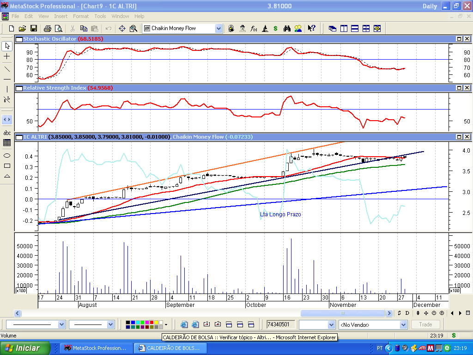Open the Help menu
The image size is (473, 355).
[x=139, y=16]
